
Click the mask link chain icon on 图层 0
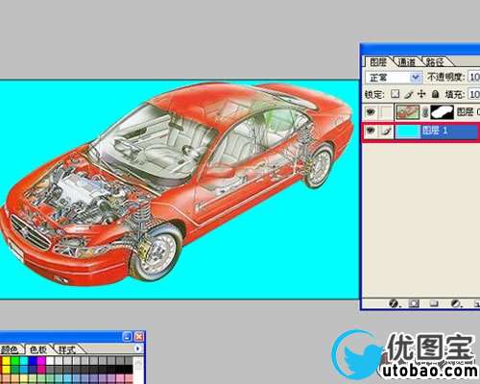point(425,112)
